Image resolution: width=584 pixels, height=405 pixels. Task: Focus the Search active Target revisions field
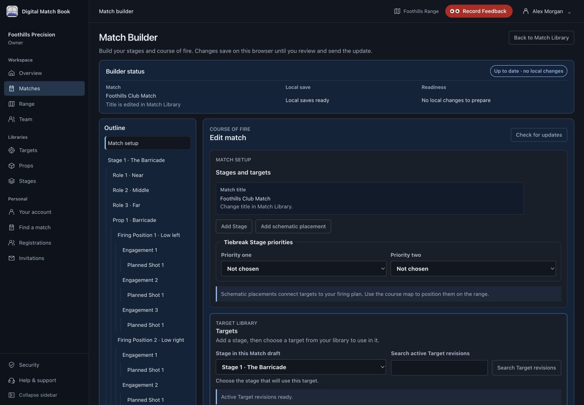439,368
